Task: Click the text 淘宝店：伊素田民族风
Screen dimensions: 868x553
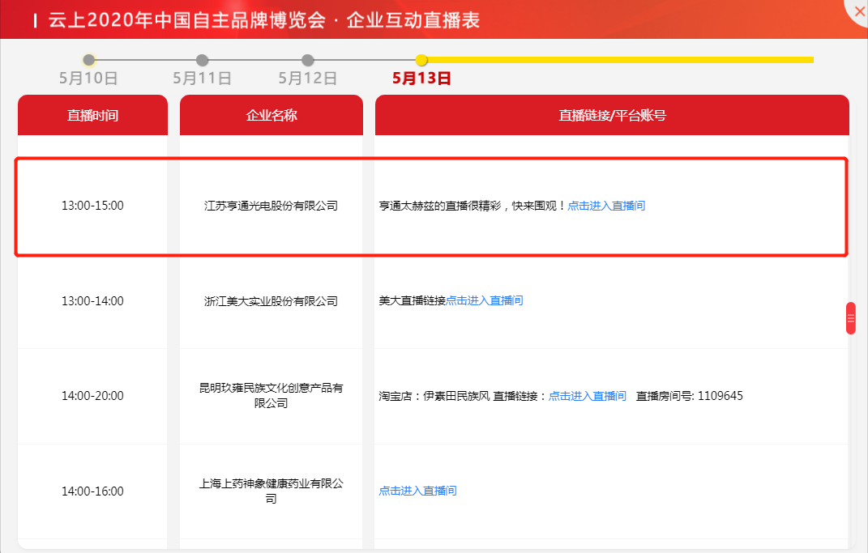Action: (434, 396)
